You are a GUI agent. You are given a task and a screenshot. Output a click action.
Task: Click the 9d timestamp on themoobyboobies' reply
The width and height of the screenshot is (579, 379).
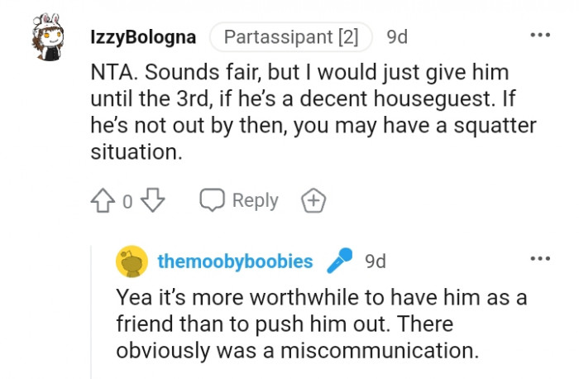[375, 261]
